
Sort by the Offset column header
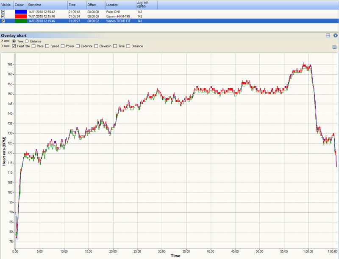(x=96, y=5)
